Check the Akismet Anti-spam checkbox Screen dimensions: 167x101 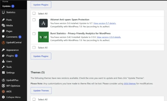pos(34,20)
